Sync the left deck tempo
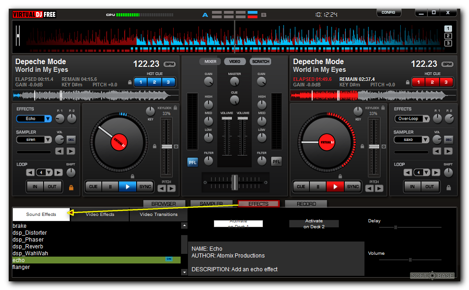Image resolution: width=469 pixels, height=290 pixels. point(145,187)
